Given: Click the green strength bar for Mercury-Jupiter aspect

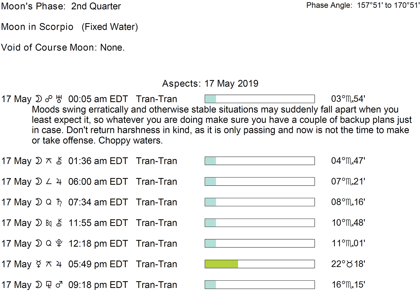Looking at the screenshot, I should 221,264.
